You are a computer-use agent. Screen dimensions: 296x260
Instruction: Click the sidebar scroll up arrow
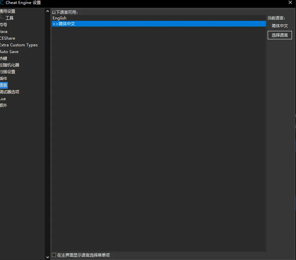[47, 11]
